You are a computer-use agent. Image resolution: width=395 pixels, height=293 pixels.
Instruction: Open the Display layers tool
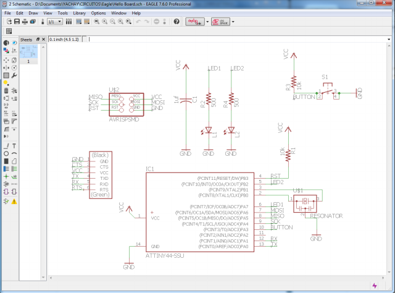[6, 51]
